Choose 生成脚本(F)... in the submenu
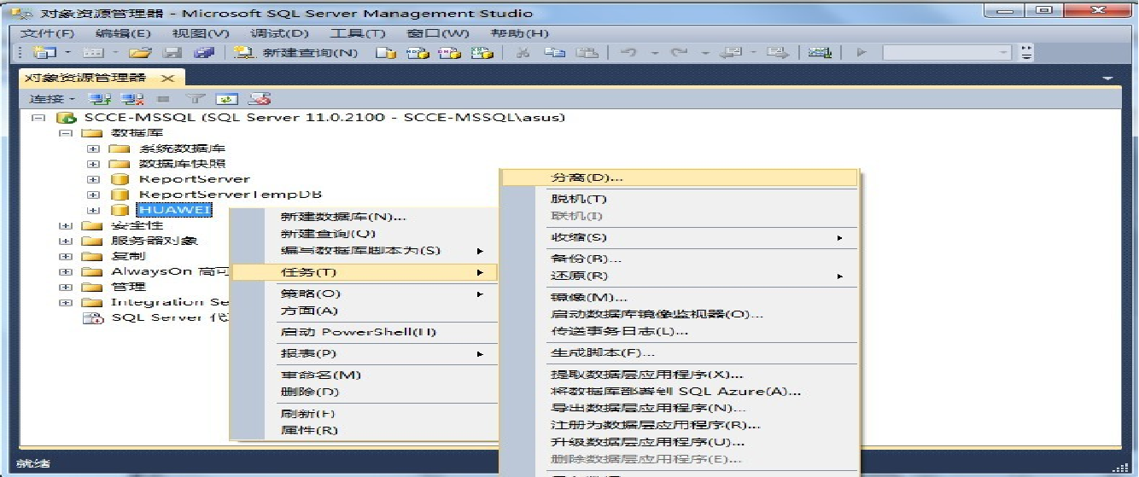 [680, 352]
